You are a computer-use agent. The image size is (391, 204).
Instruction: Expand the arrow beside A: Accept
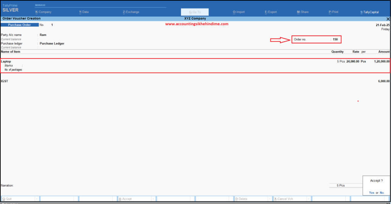153,199
